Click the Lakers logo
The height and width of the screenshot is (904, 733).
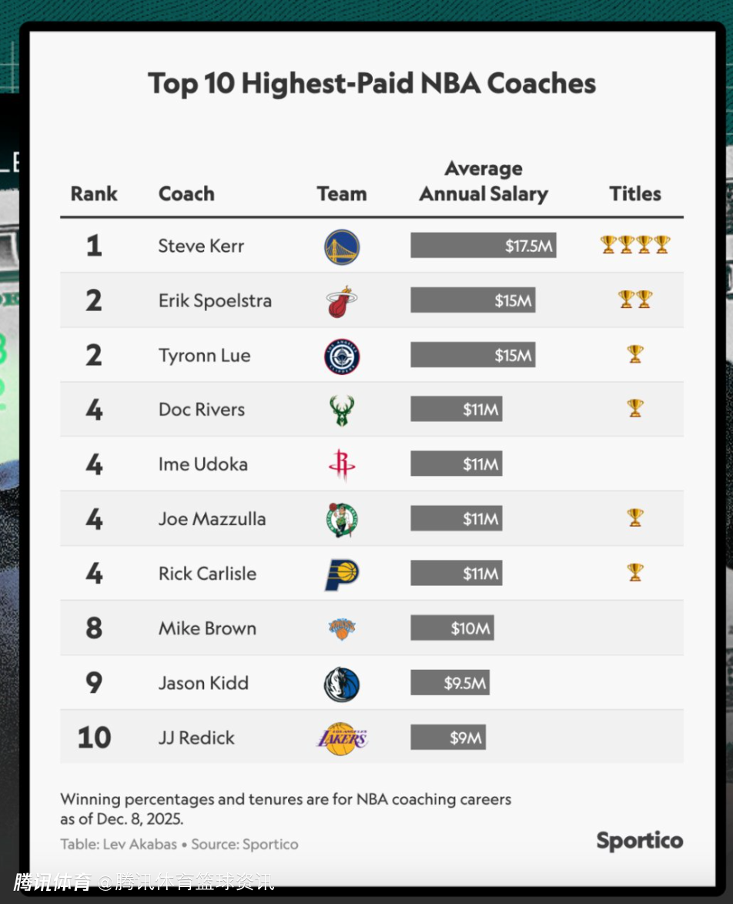pos(341,738)
